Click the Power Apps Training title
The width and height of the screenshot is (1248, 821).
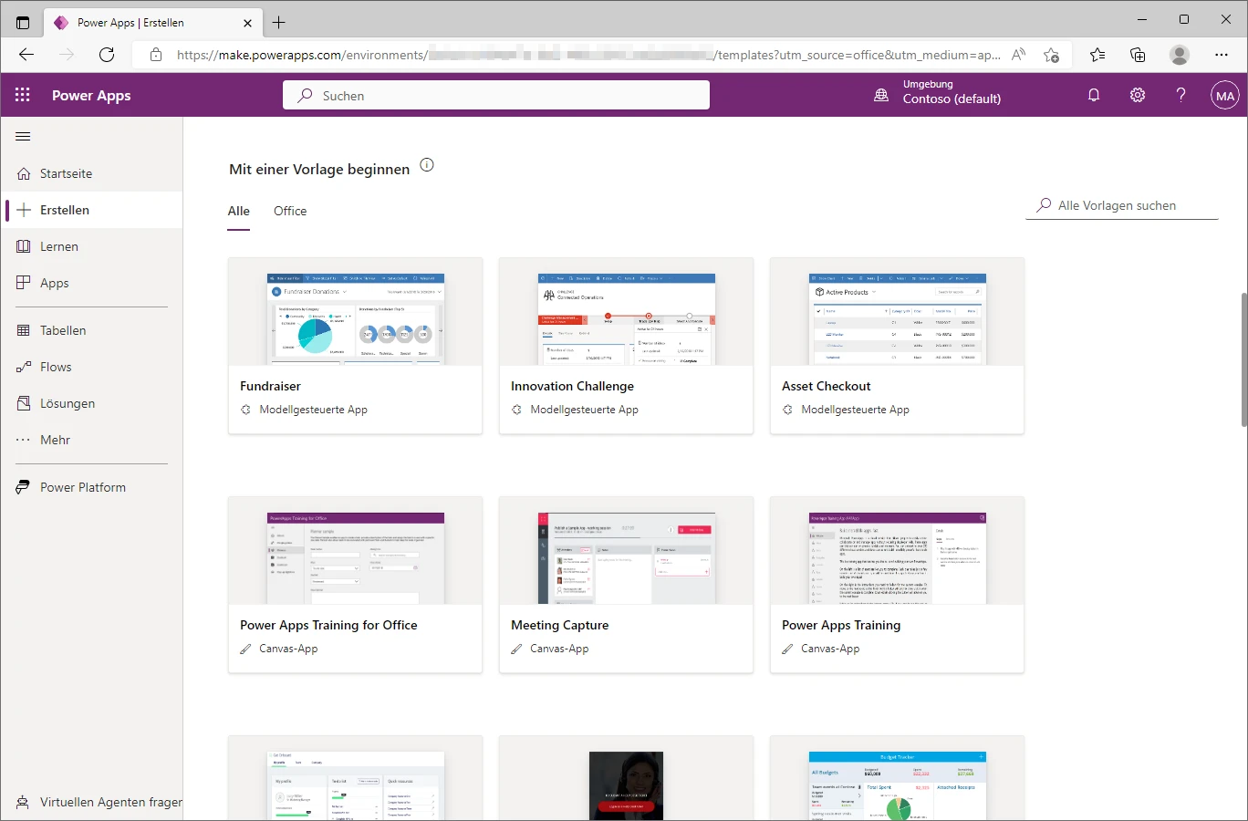coord(841,625)
